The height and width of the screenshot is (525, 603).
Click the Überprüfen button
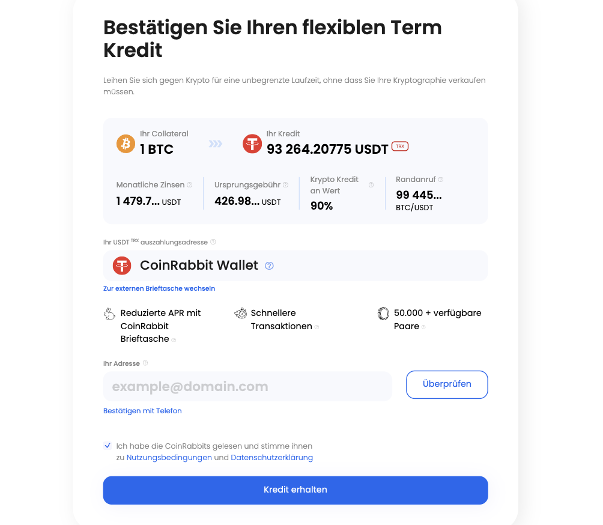tap(447, 384)
